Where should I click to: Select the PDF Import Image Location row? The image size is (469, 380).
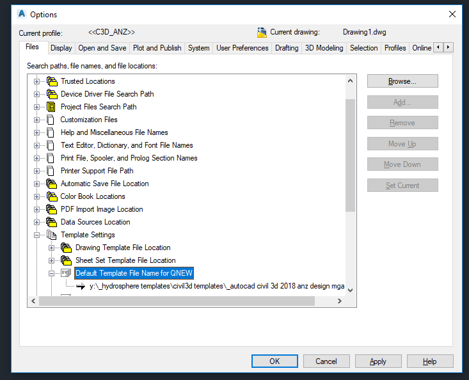102,209
